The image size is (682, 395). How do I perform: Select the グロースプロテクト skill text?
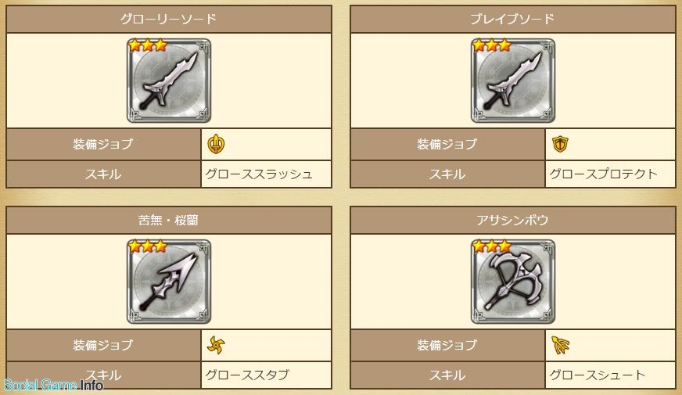click(603, 174)
